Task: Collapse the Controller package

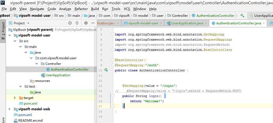Action: tap(37, 64)
